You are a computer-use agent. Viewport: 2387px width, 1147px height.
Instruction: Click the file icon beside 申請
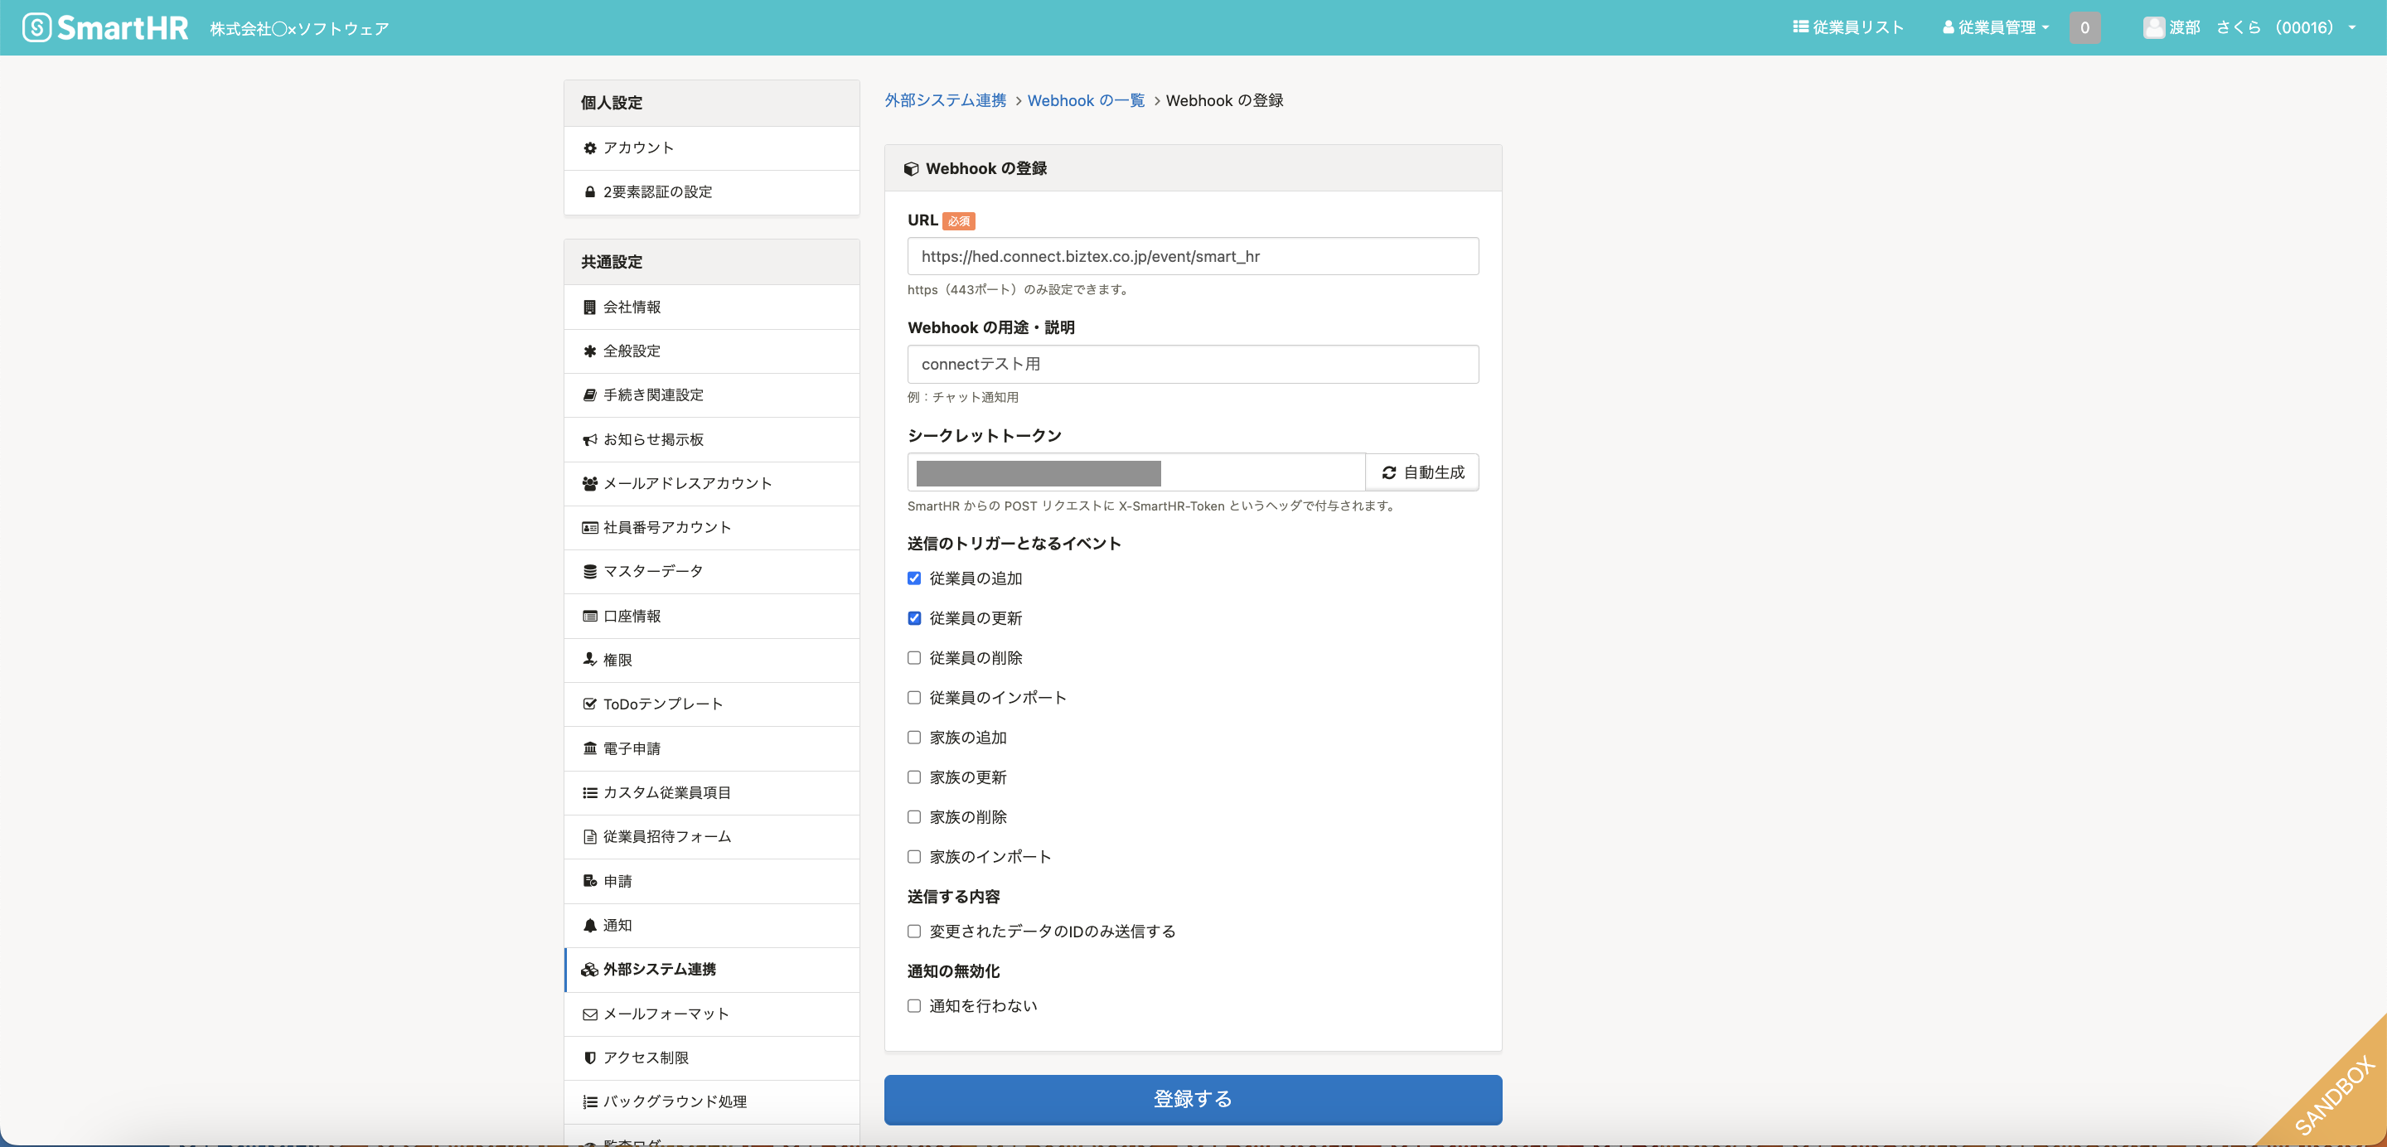point(589,881)
